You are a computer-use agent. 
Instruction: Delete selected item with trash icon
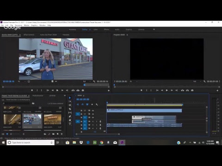[x=62, y=134]
